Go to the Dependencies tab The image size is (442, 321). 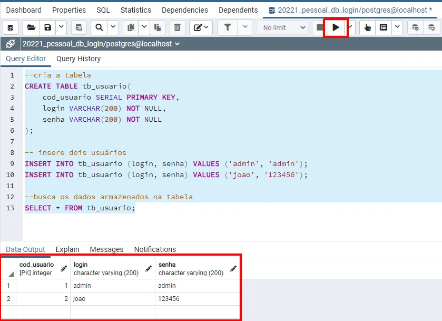point(184,10)
